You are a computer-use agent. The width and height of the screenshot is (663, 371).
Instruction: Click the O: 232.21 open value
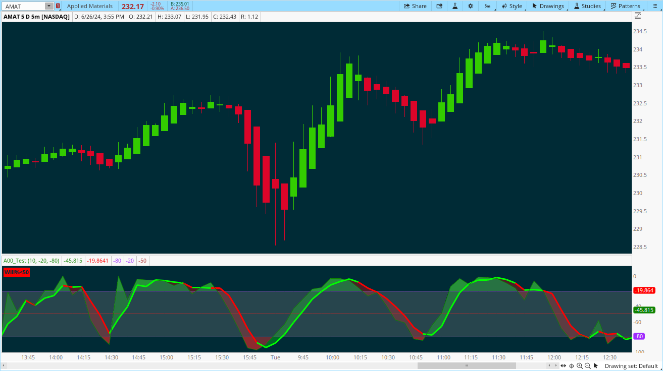pos(141,17)
